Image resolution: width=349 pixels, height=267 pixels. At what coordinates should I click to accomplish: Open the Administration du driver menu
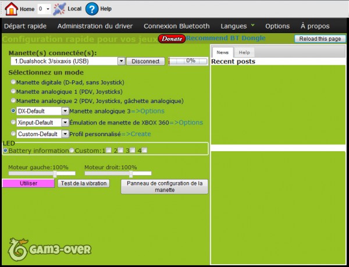click(95, 26)
